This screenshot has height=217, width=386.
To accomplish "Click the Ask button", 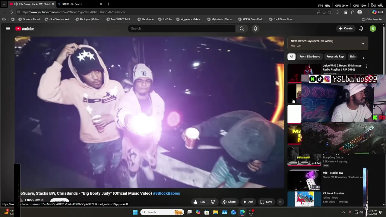I will click(248, 202).
